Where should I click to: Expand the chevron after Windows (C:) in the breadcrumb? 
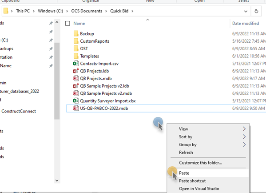pyautogui.click(x=67, y=11)
